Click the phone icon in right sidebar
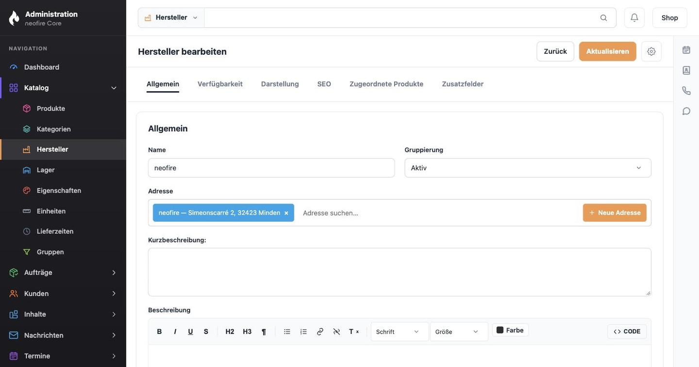The image size is (699, 367). coord(686,91)
